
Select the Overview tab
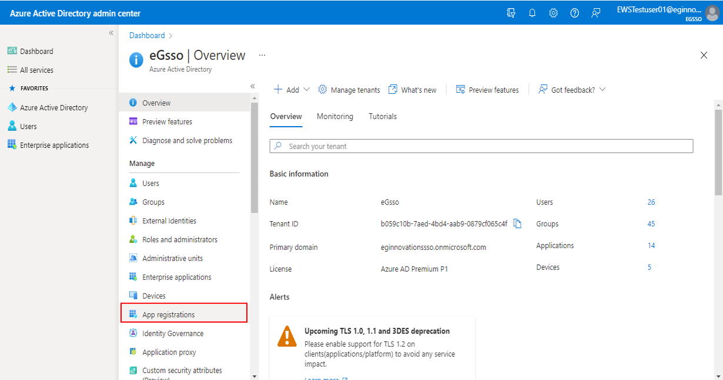[x=286, y=116]
